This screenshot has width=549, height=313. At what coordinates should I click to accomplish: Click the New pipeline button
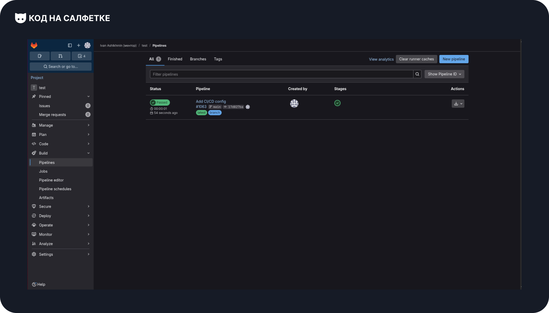point(453,59)
